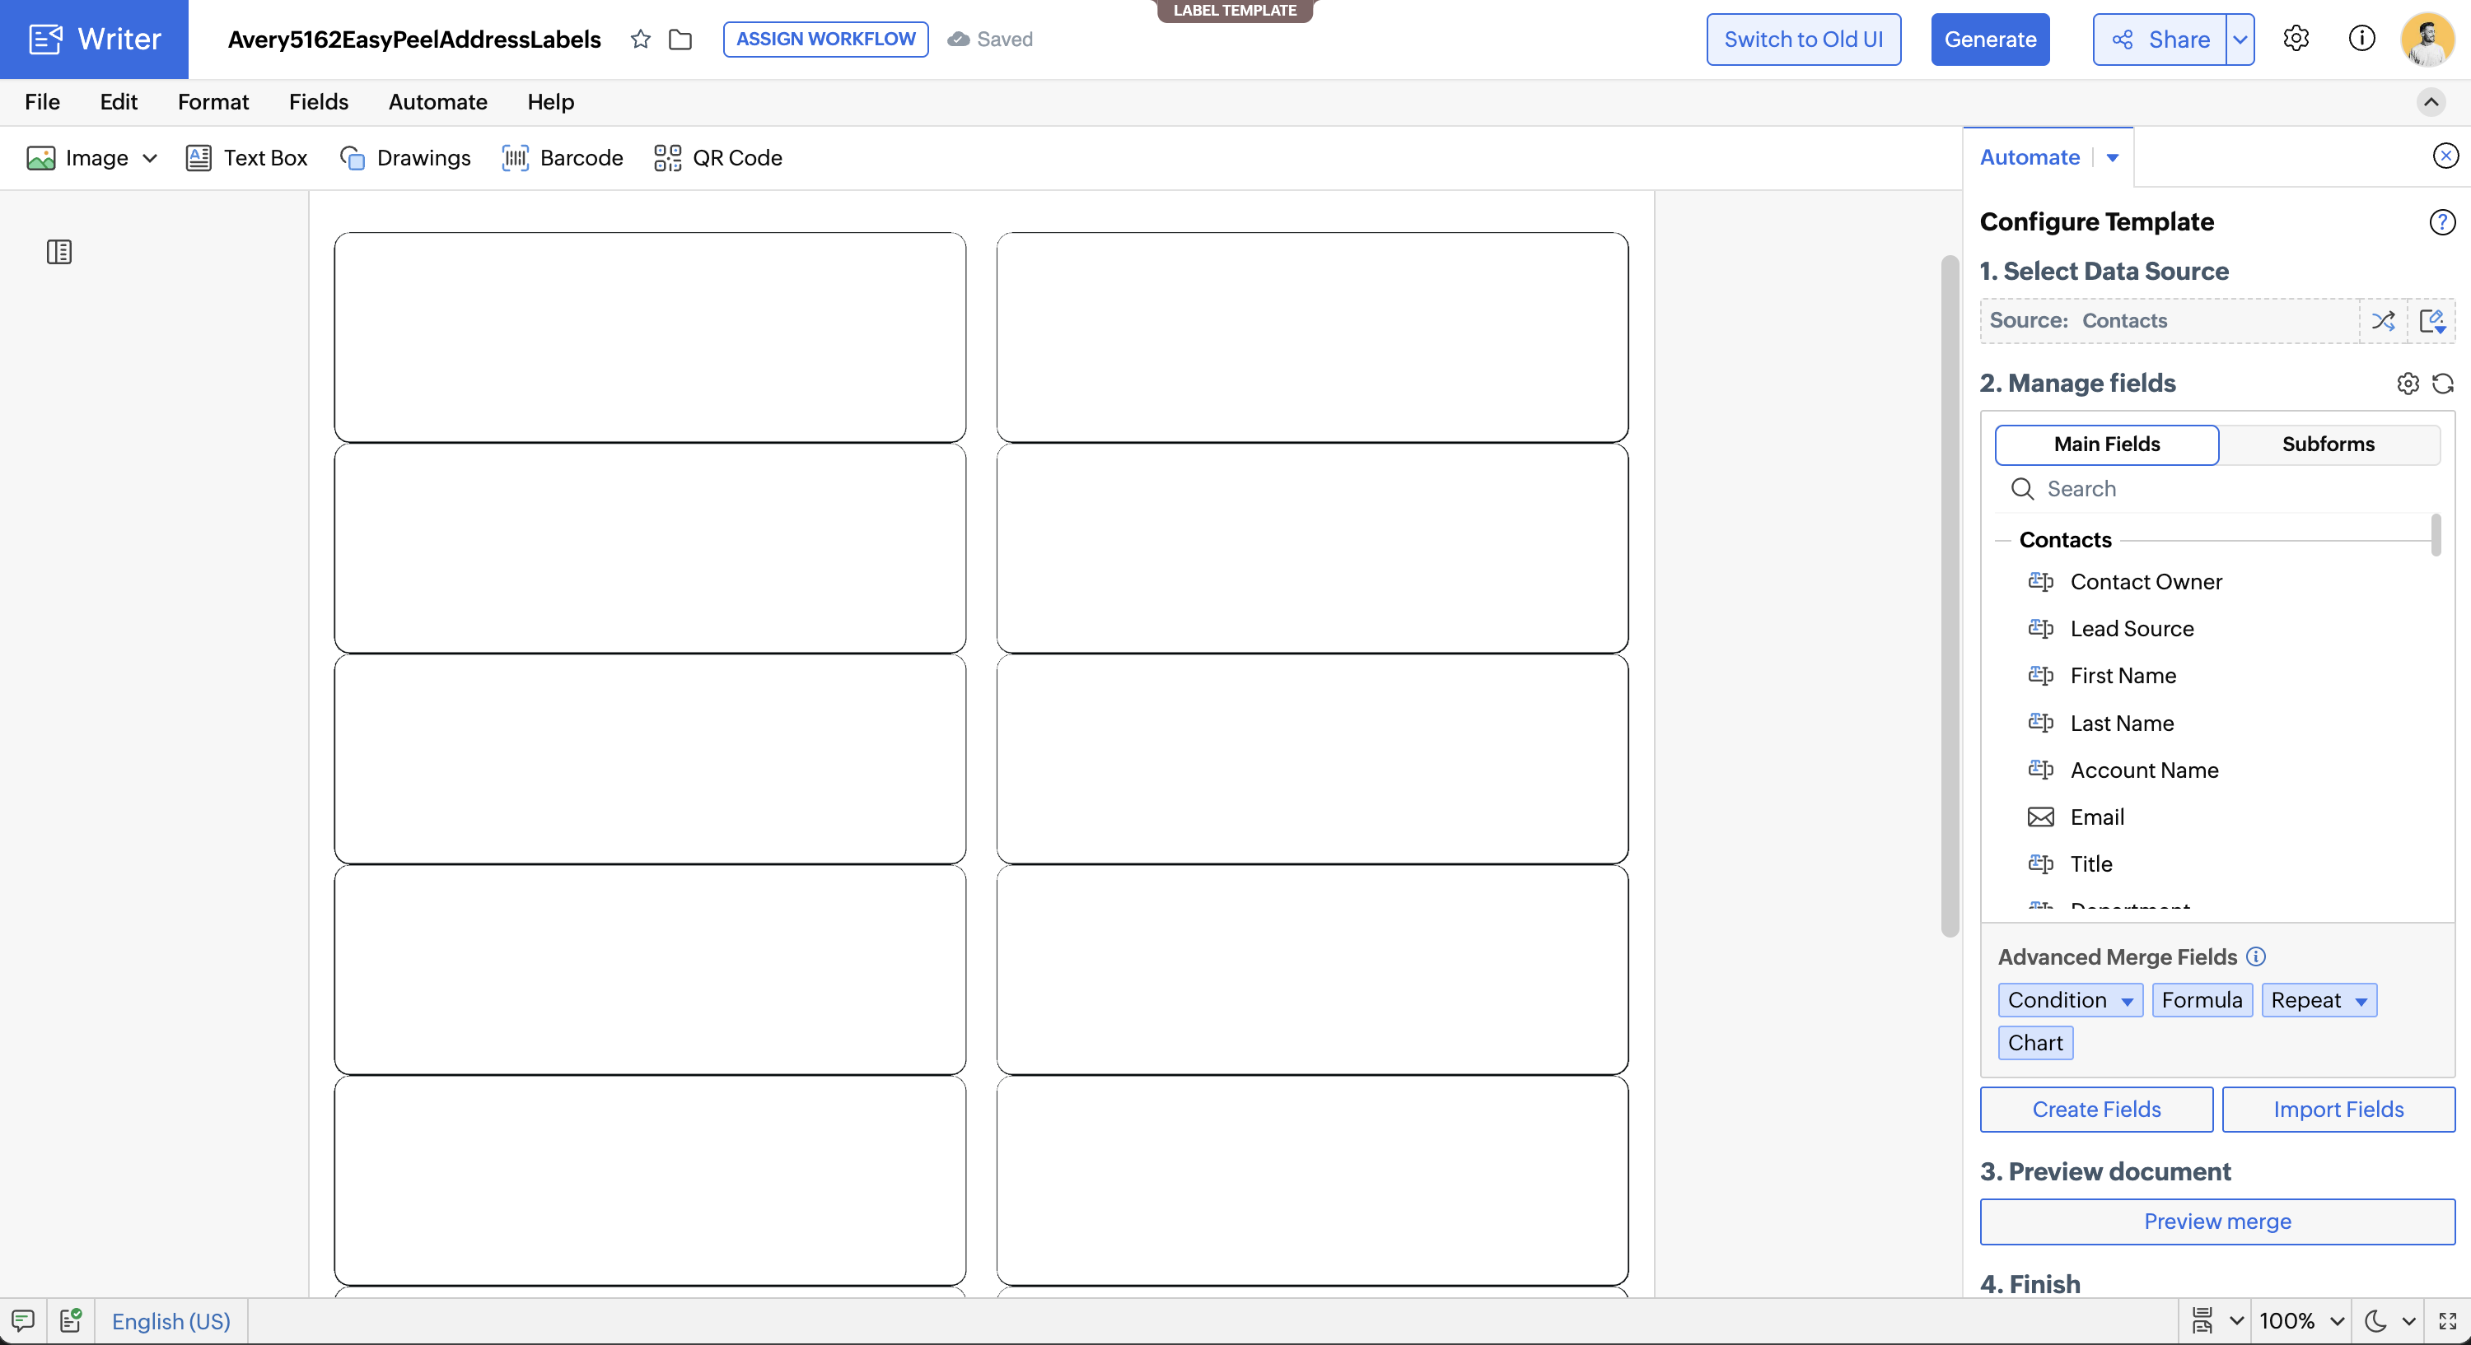Screen dimensions: 2471x1345
Task: Open the comments icon in status bar
Action: (23, 1320)
